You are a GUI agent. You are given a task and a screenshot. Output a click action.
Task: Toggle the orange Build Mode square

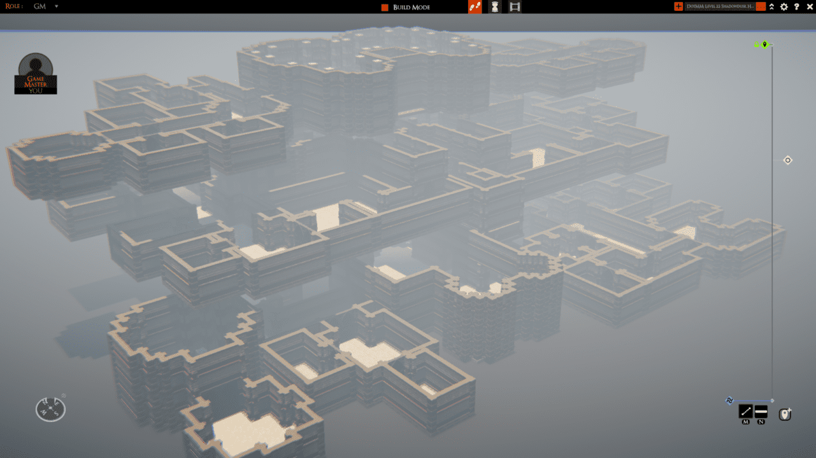pyautogui.click(x=385, y=7)
